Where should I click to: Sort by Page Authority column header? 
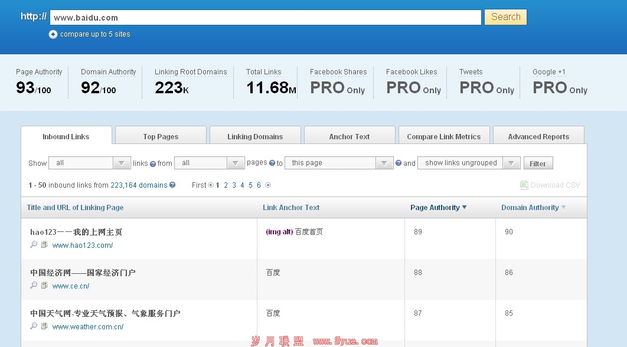pos(438,208)
